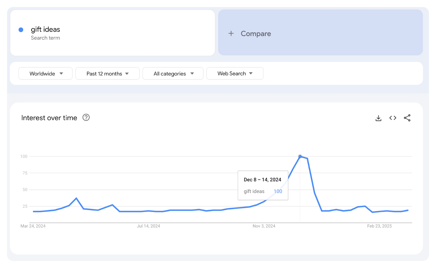Click the Feb 23, 2025 axis label

pyautogui.click(x=379, y=226)
